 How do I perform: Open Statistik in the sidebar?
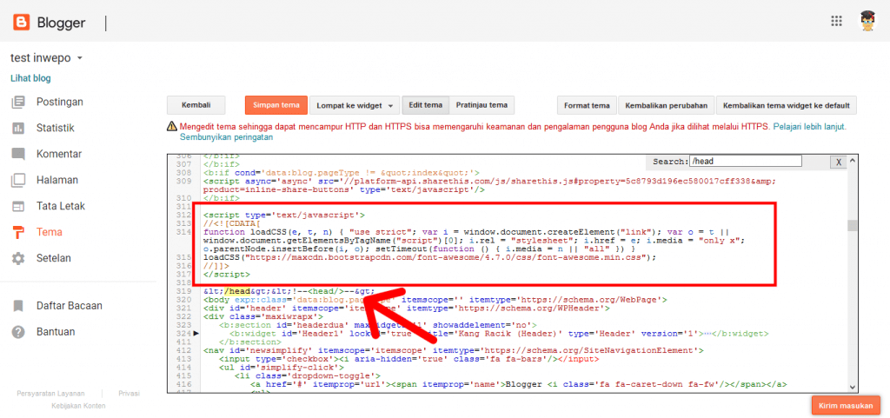tap(55, 128)
